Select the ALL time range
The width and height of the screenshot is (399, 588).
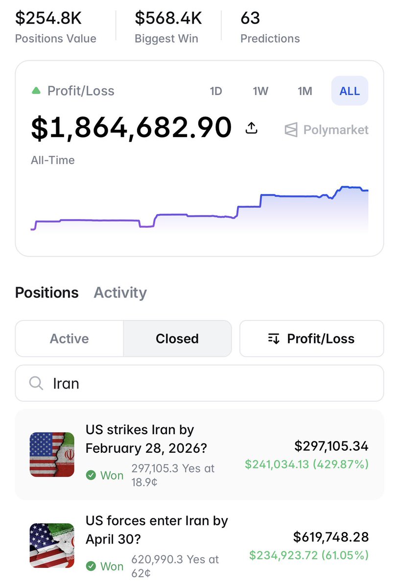(350, 91)
